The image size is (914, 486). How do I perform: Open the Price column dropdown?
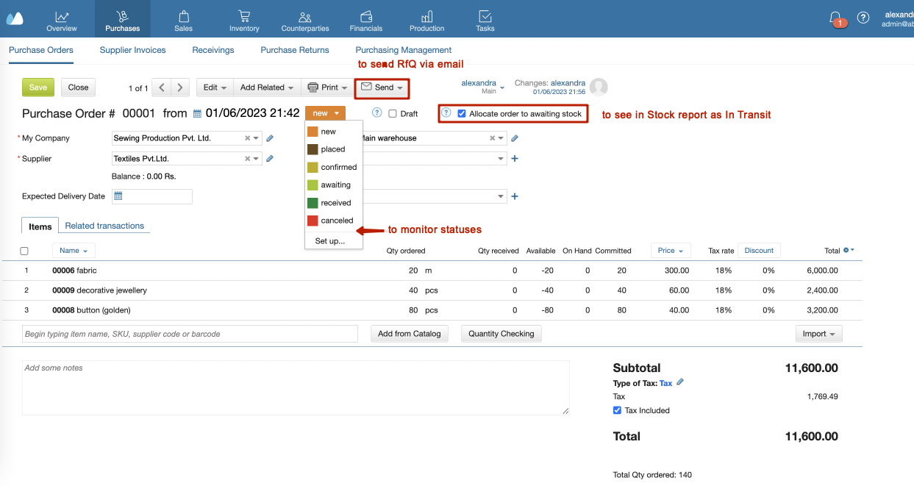tap(671, 251)
